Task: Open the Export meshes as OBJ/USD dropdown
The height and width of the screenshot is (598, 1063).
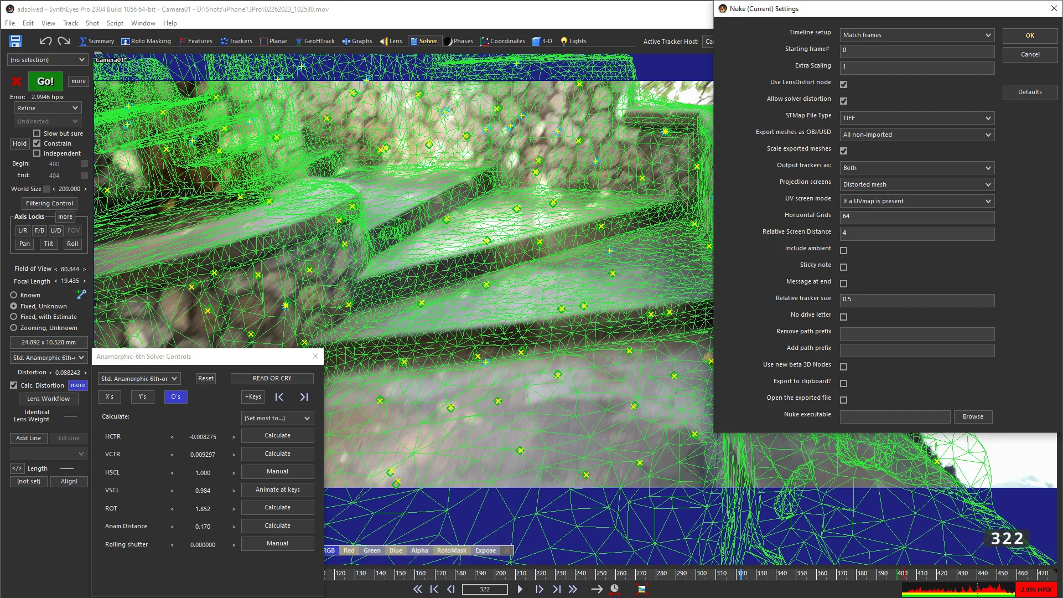Action: tap(916, 135)
